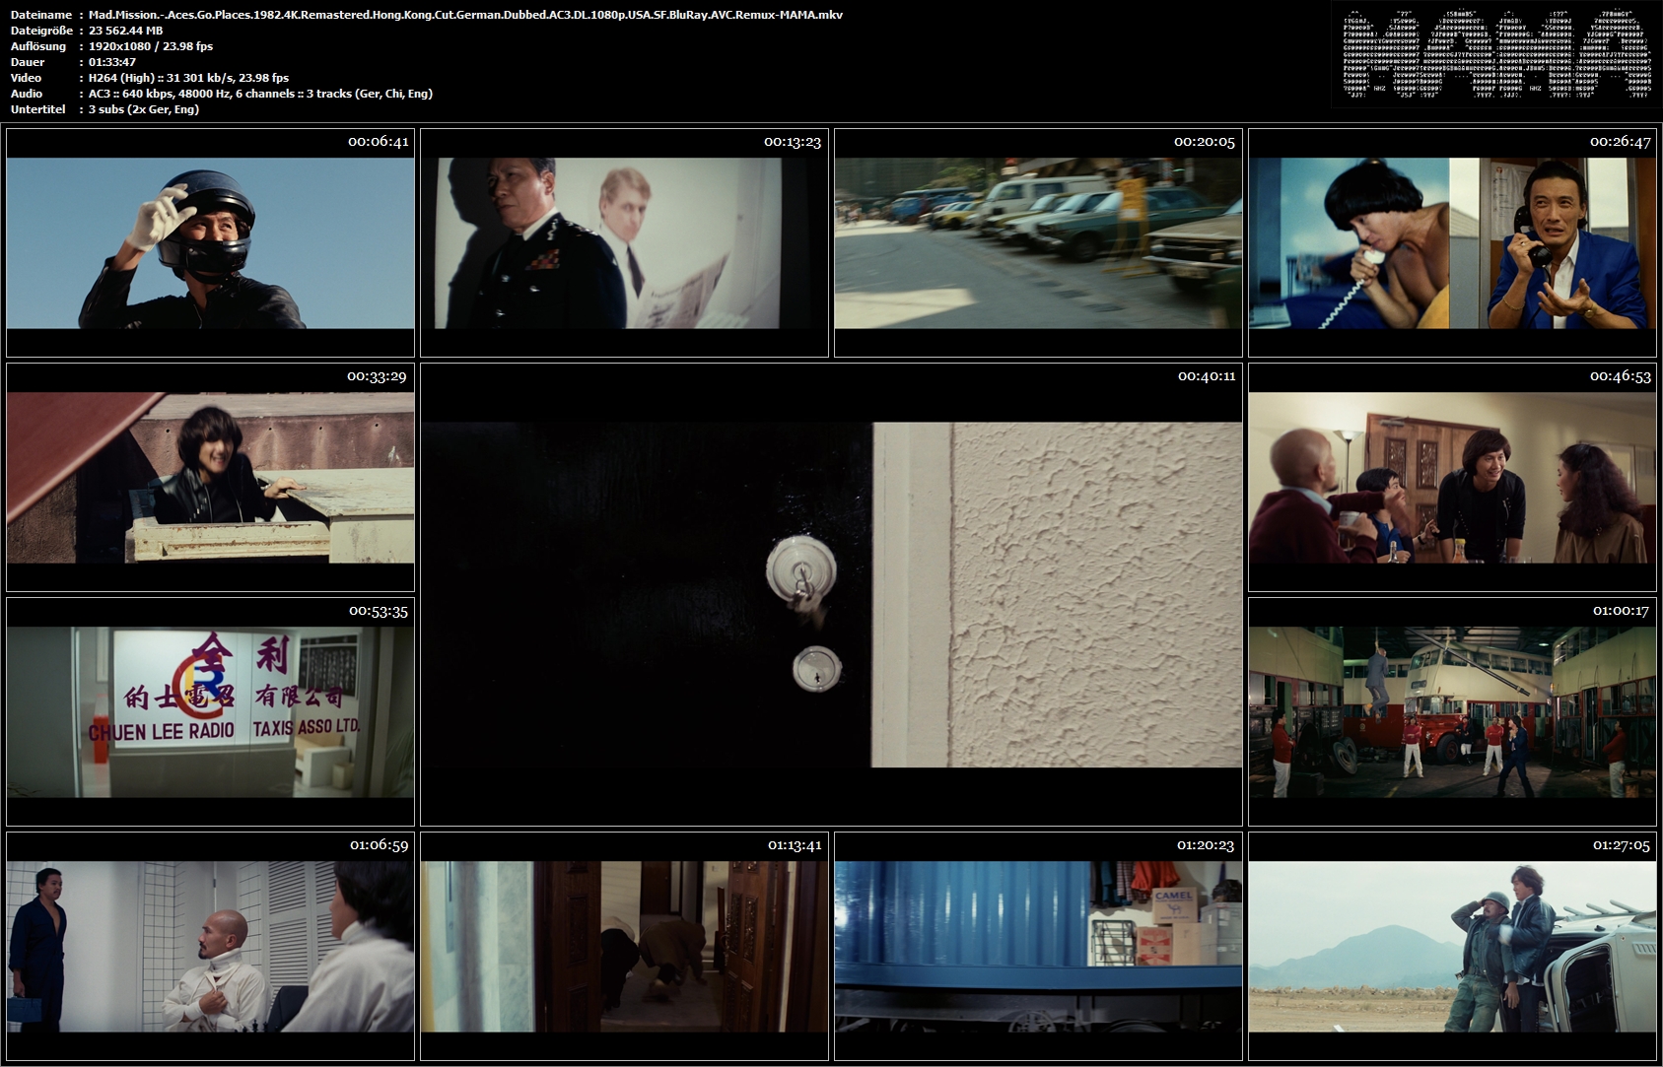
Task: Open the thumbnail at 00:06:41
Action: (x=210, y=242)
